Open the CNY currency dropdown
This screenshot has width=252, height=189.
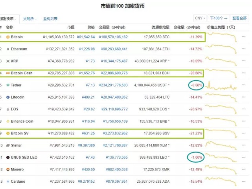pos(200,18)
